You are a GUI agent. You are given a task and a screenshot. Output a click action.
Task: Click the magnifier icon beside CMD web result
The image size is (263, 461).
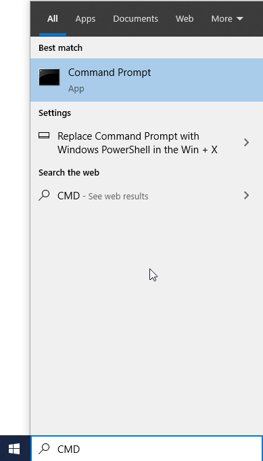[44, 195]
